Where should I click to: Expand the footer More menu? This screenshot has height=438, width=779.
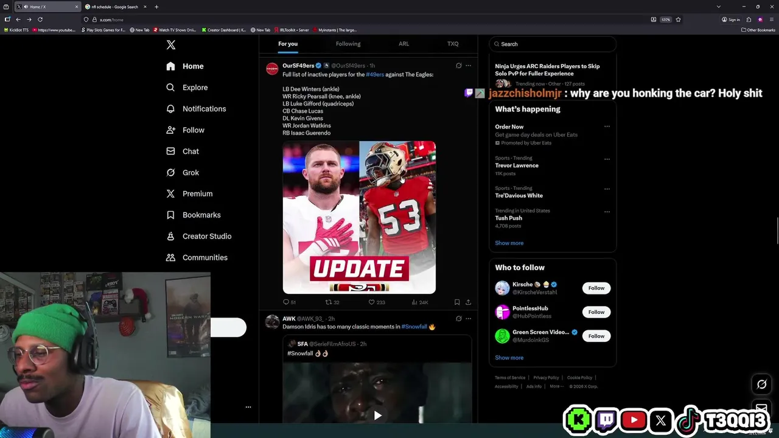556,386
